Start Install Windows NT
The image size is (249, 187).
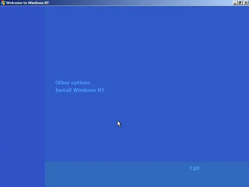(80, 90)
